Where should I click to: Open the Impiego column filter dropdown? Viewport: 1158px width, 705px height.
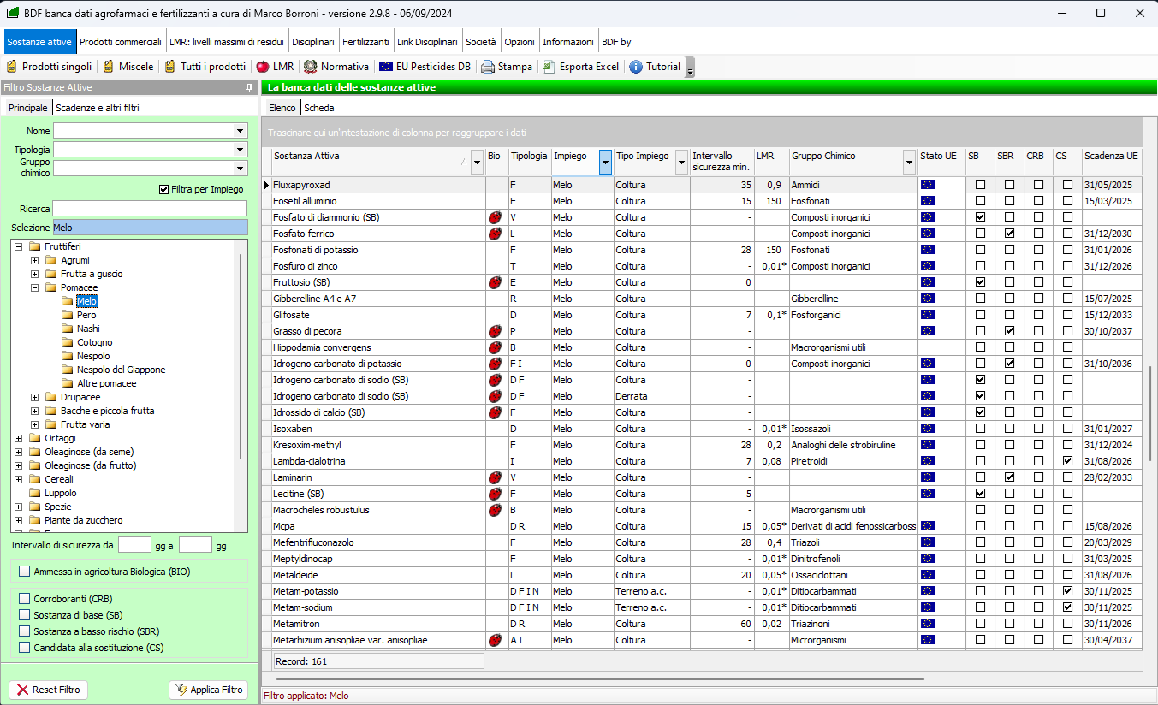pyautogui.click(x=606, y=161)
